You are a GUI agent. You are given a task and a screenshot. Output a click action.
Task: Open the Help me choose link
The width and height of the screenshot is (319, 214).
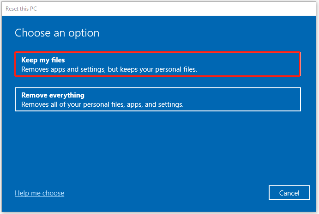coord(39,193)
